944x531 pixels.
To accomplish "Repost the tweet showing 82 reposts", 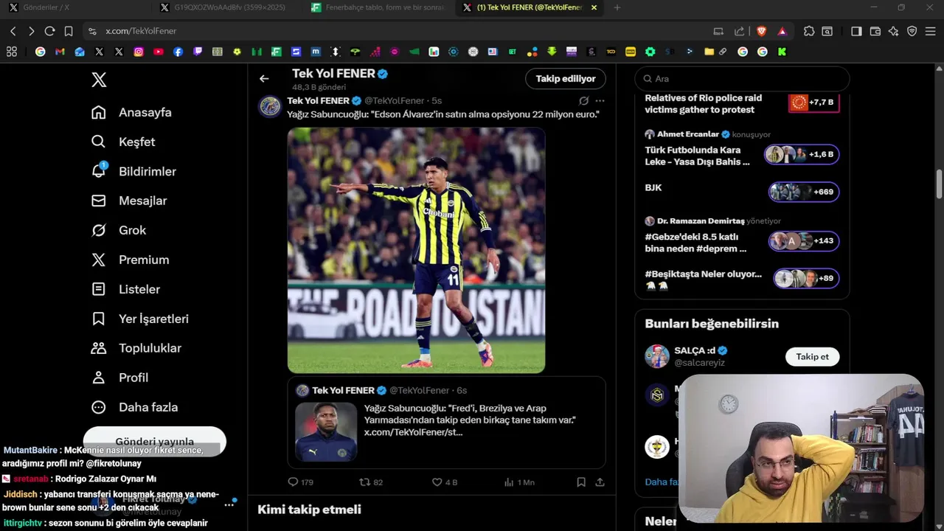I will coord(371,482).
